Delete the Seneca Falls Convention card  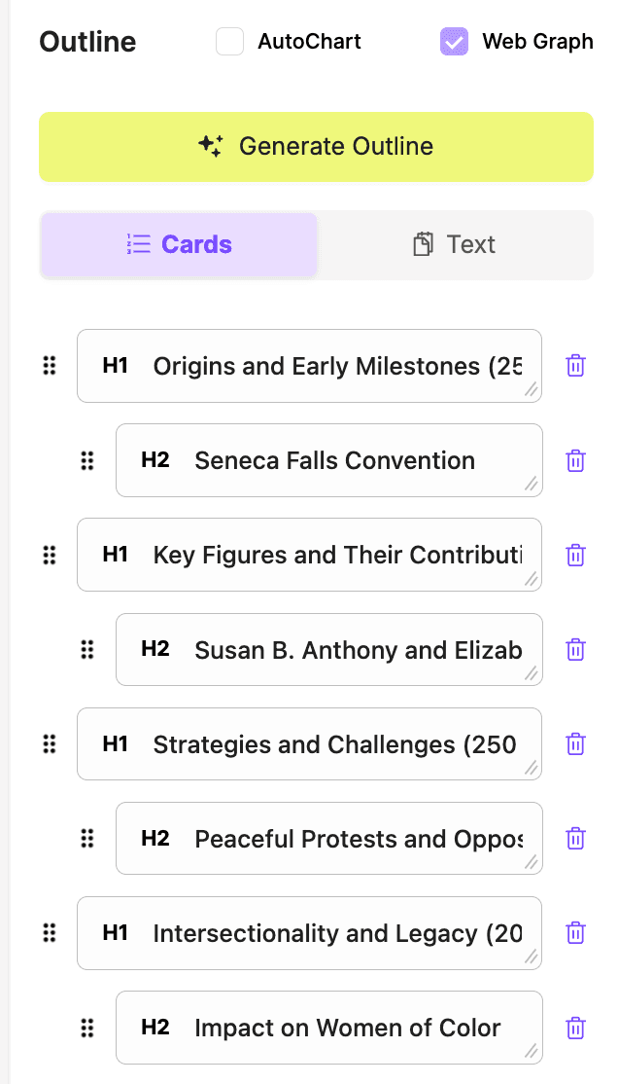point(575,460)
